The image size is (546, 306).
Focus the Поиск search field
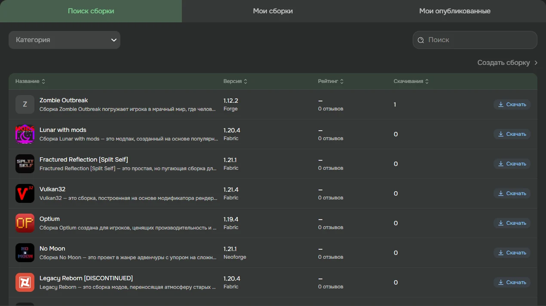(x=475, y=40)
